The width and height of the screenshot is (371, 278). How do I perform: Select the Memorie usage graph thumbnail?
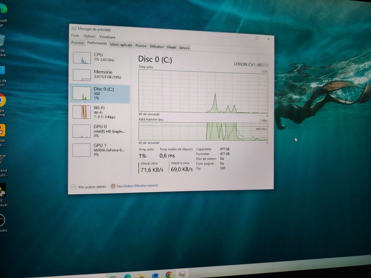coord(82,75)
